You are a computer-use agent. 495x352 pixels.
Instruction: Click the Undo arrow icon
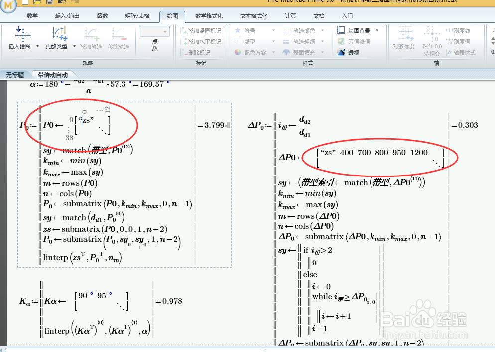(62, 2)
